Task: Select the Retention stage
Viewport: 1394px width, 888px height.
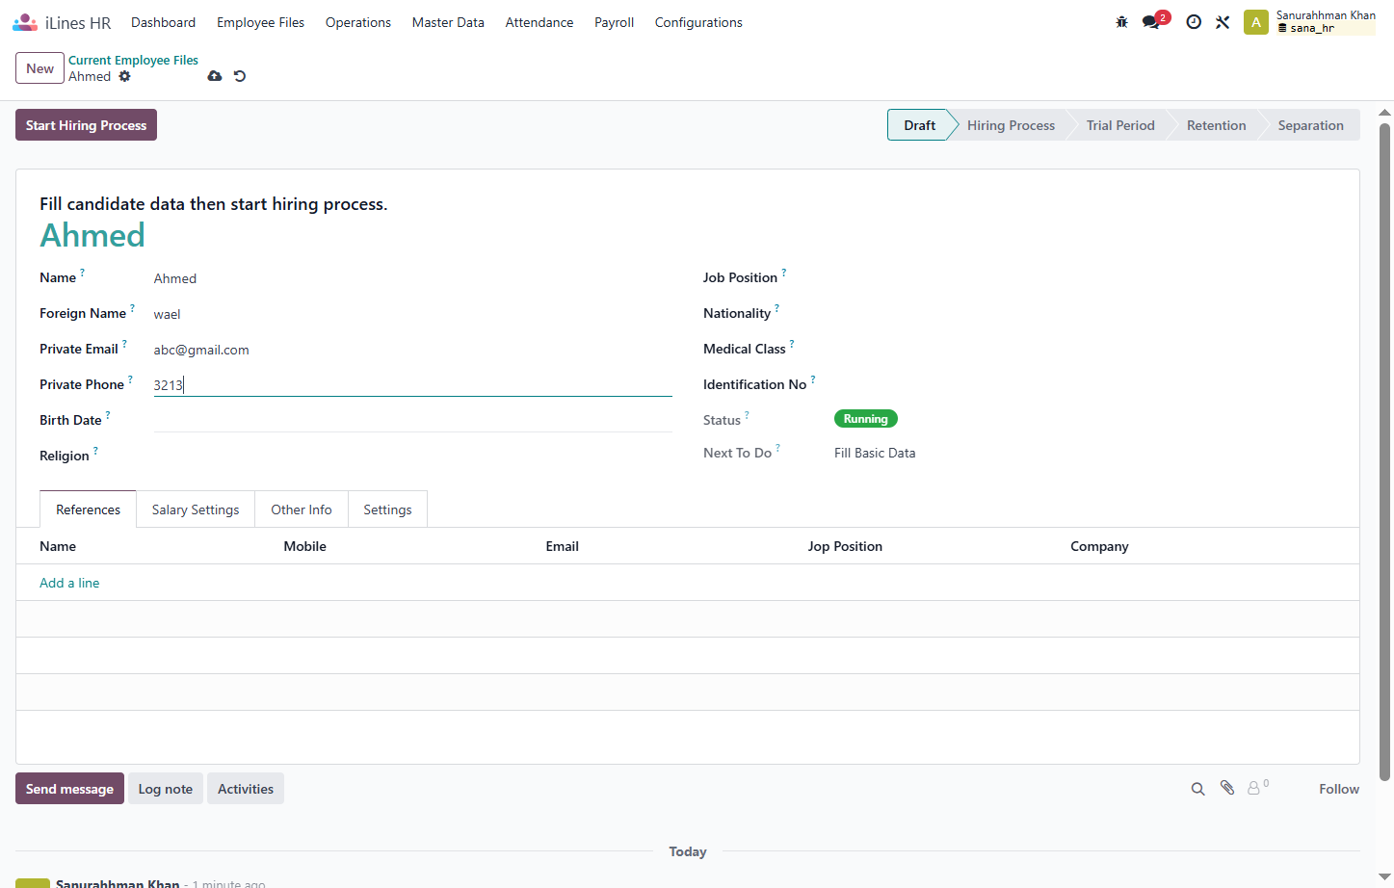Action: pos(1216,125)
